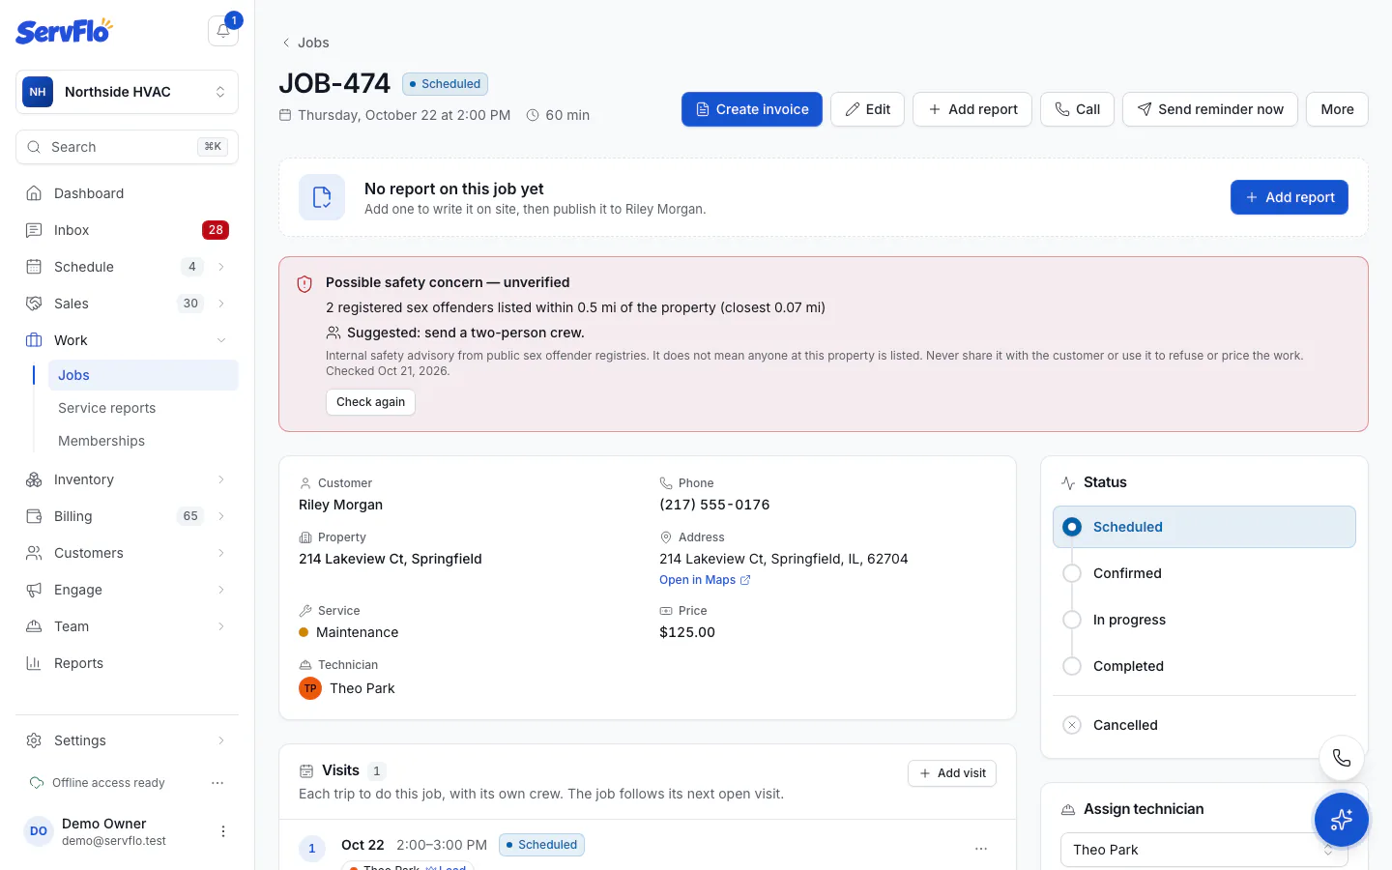
Task: Open the Offline access ready options menu
Action: [x=217, y=783]
